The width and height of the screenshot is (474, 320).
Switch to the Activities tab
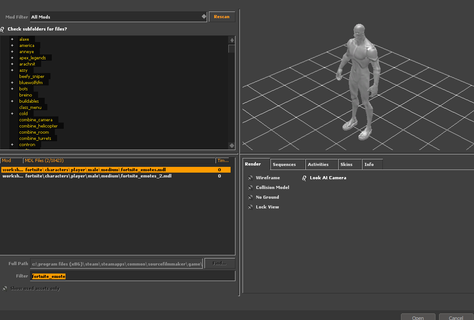(318, 165)
